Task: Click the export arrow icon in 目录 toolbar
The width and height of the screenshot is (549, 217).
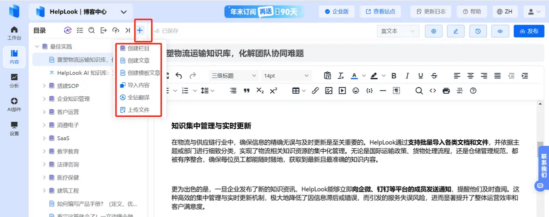Action: click(x=103, y=30)
